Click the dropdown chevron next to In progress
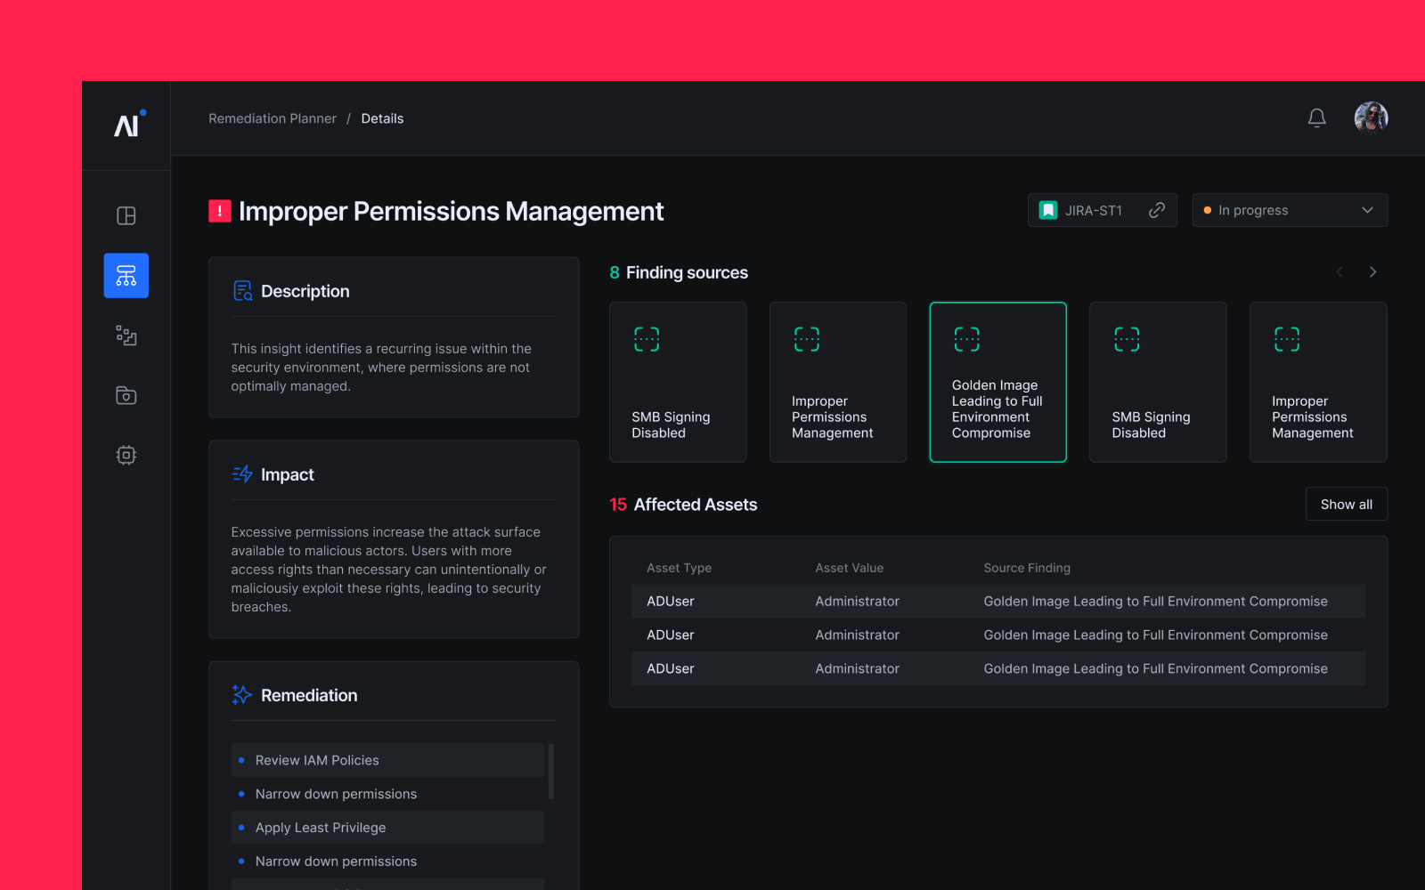Screen dimensions: 1425x890 click(1367, 210)
